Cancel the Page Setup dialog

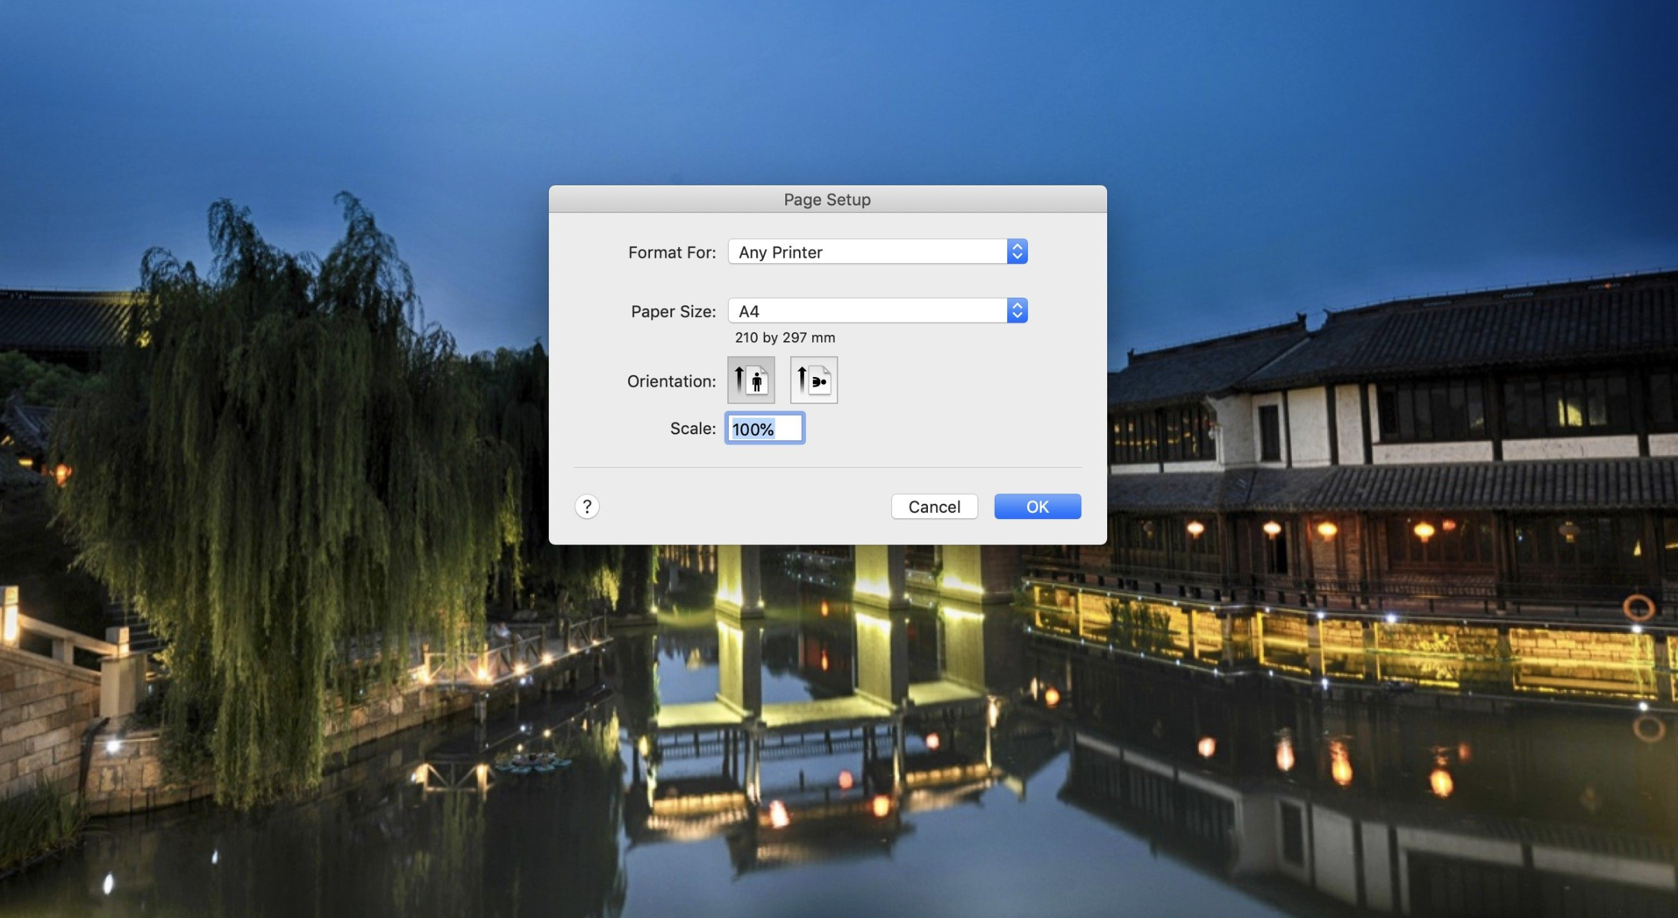coord(934,507)
